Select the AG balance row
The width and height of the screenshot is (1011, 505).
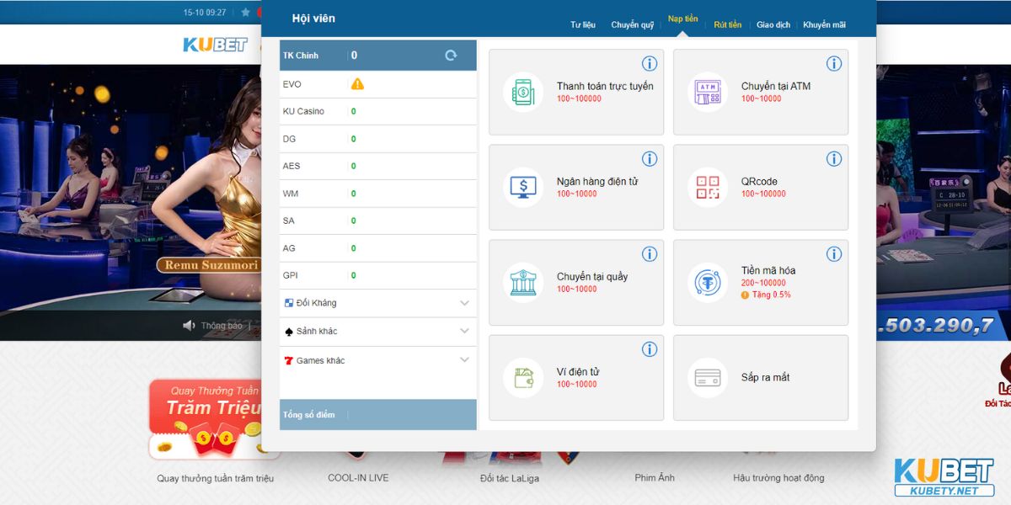click(378, 248)
